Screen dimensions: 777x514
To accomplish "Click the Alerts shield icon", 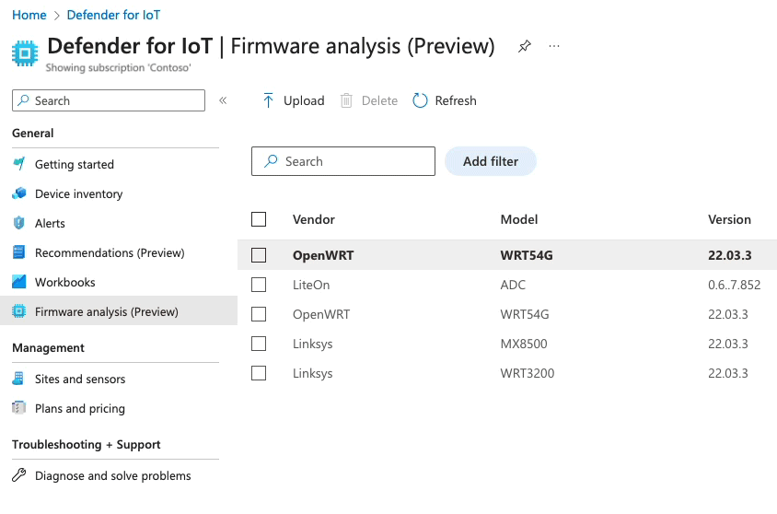I will pos(18,223).
